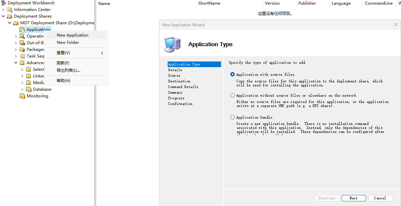The height and width of the screenshot is (206, 401).
Task: Expand the Information Center node
Action: (x=3, y=10)
